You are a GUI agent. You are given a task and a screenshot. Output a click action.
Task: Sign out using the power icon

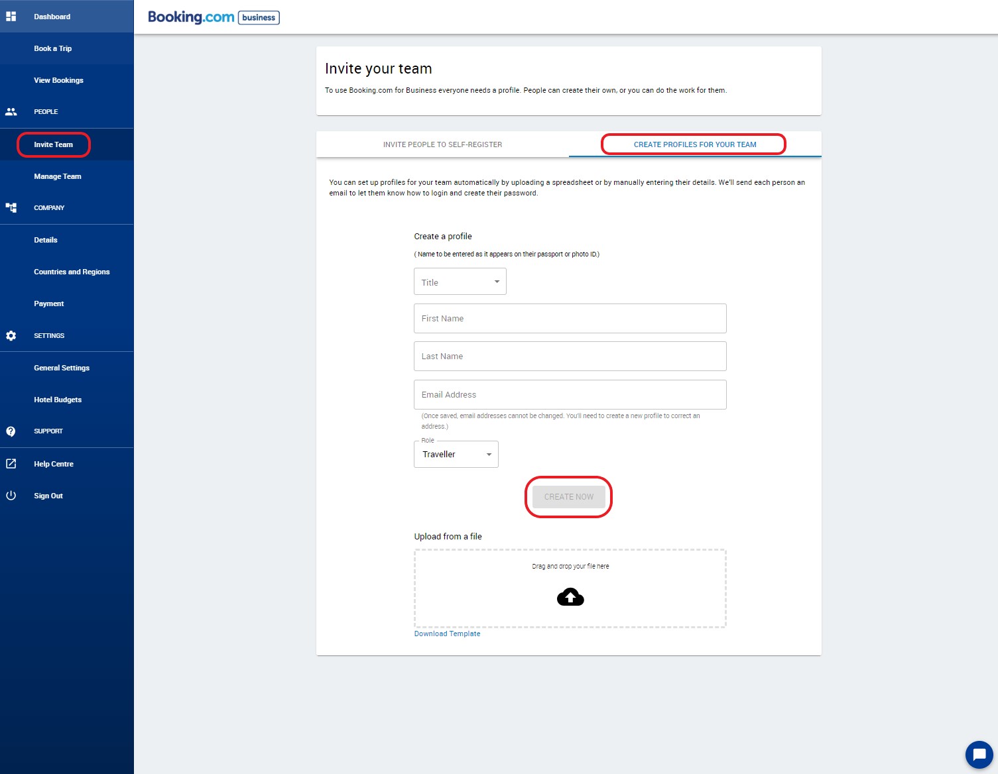[x=11, y=495]
